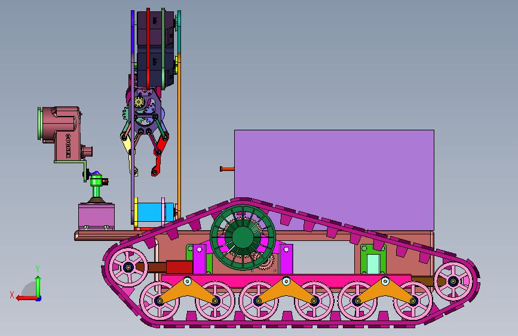Select the rightmost orange bogie arm
The image size is (518, 336).
point(385,291)
